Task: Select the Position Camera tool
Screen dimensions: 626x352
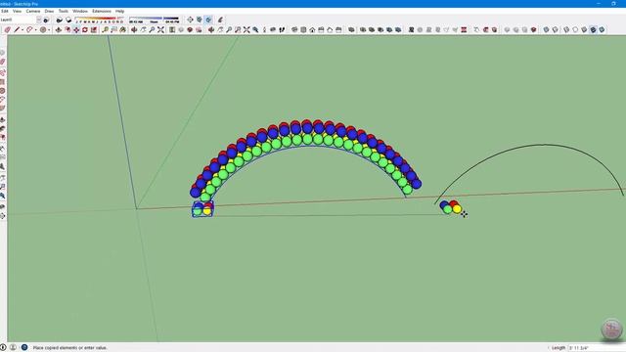Action: [264, 29]
